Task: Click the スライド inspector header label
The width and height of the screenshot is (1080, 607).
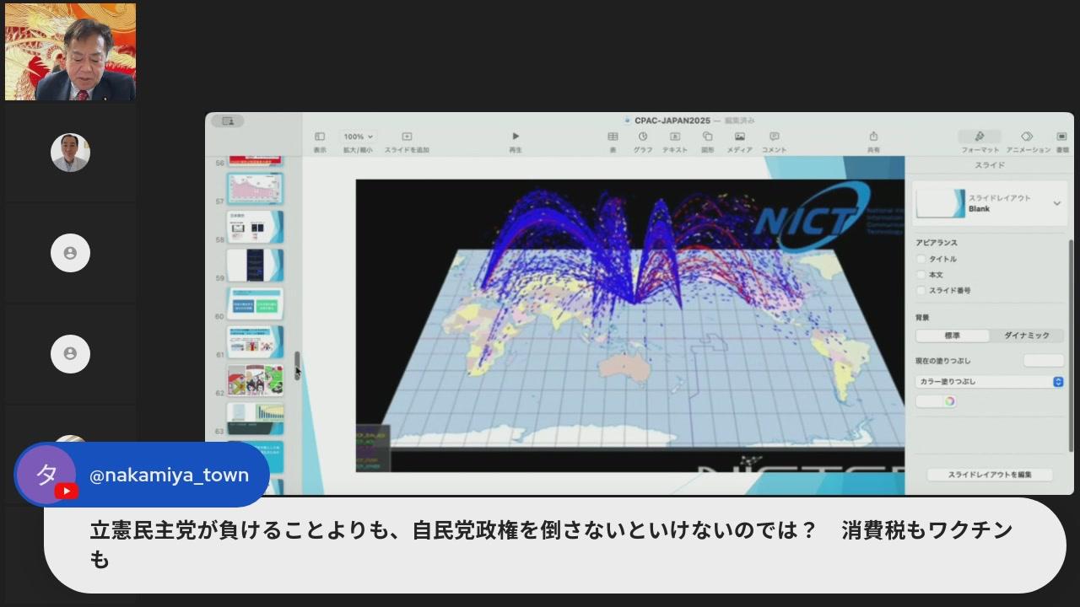Action: pyautogui.click(x=989, y=165)
